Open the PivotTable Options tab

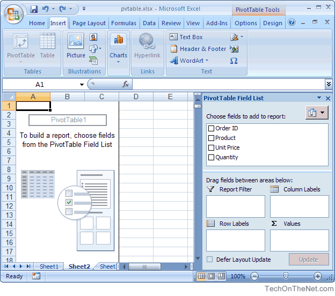tap(246, 23)
